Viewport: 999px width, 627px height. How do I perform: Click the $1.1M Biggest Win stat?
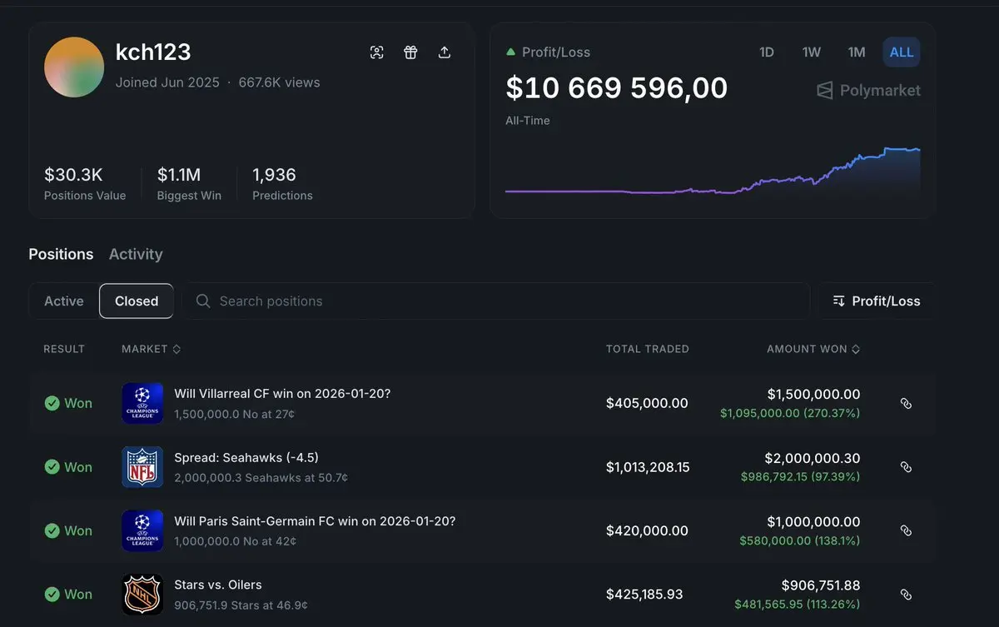[x=189, y=183]
